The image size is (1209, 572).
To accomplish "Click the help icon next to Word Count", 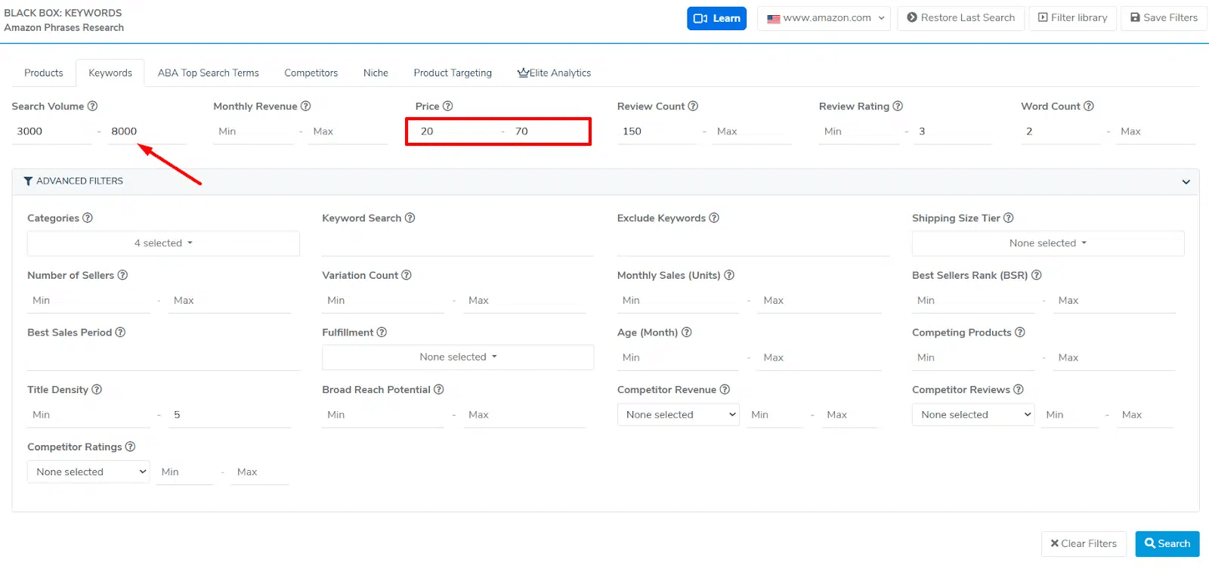I will click(1089, 107).
